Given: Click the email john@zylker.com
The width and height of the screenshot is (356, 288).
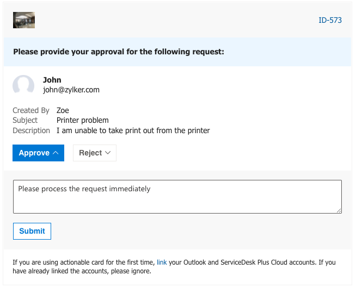Looking at the screenshot, I should [x=71, y=90].
